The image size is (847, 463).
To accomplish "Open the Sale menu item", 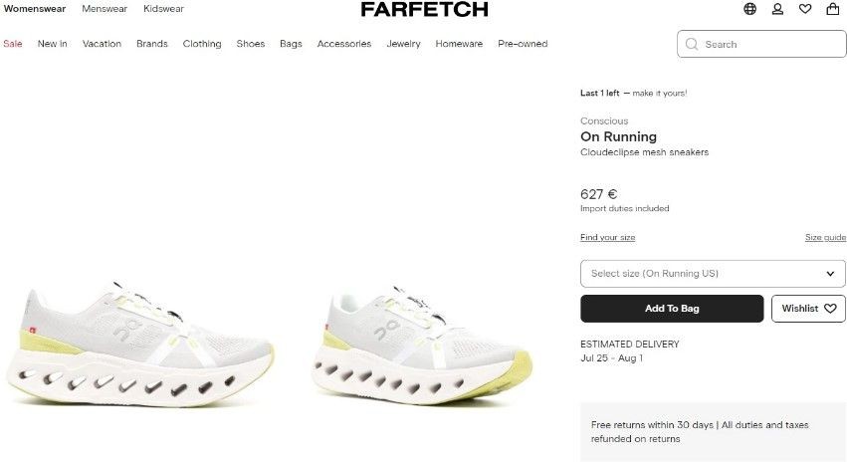I will coord(12,44).
